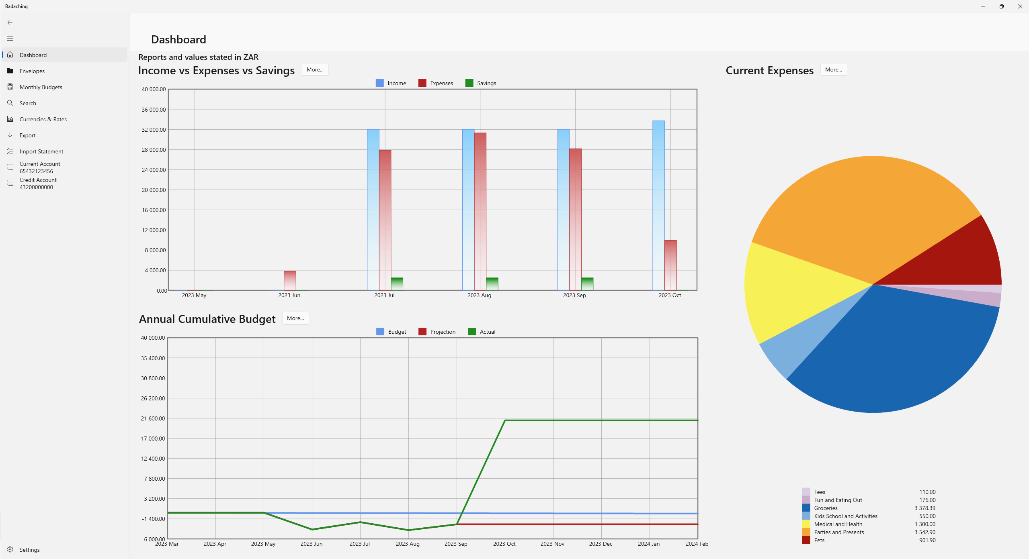
Task: Open Currencies & Rates settings
Action: (43, 119)
